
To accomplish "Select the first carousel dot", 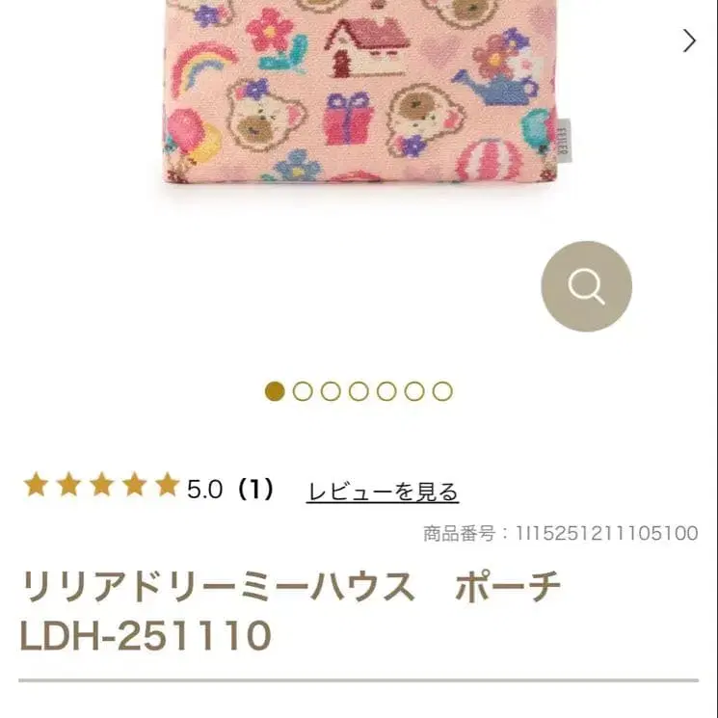I will pos(275,391).
